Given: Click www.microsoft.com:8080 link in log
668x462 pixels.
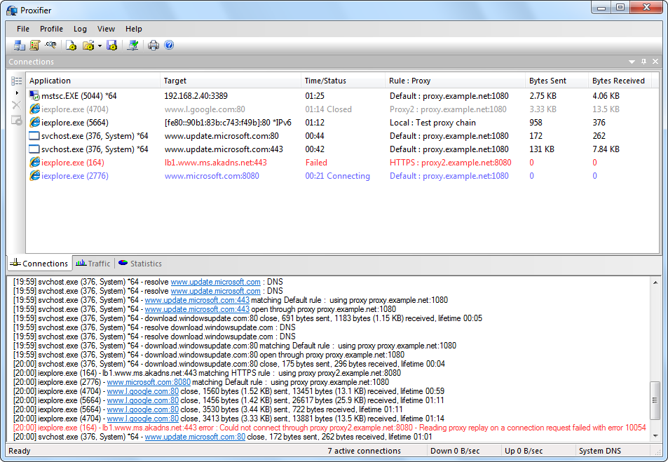Looking at the screenshot, I should click(149, 382).
